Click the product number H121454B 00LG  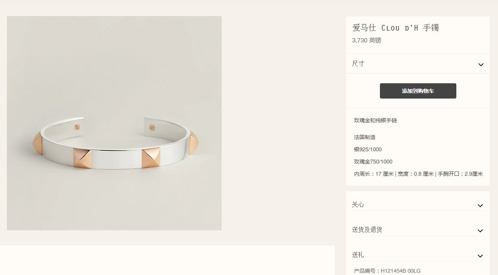[401, 271]
